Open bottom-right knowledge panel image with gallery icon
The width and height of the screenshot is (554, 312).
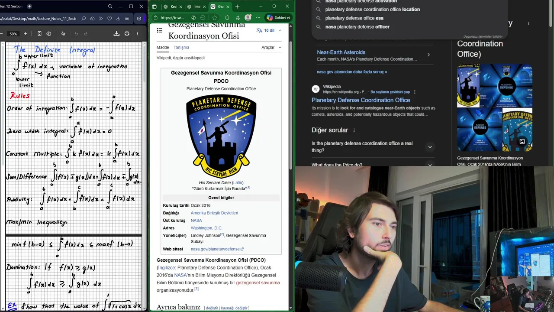point(517,130)
